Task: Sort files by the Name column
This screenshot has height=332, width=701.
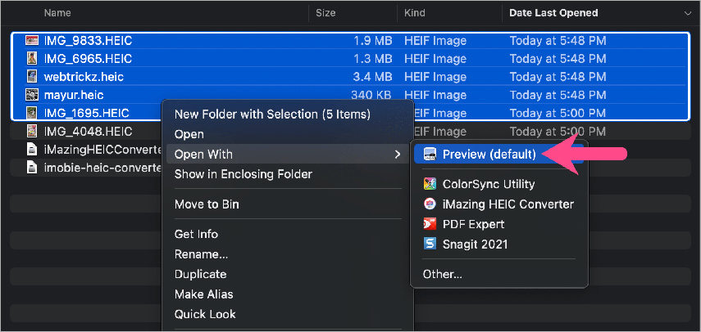Action: (57, 13)
